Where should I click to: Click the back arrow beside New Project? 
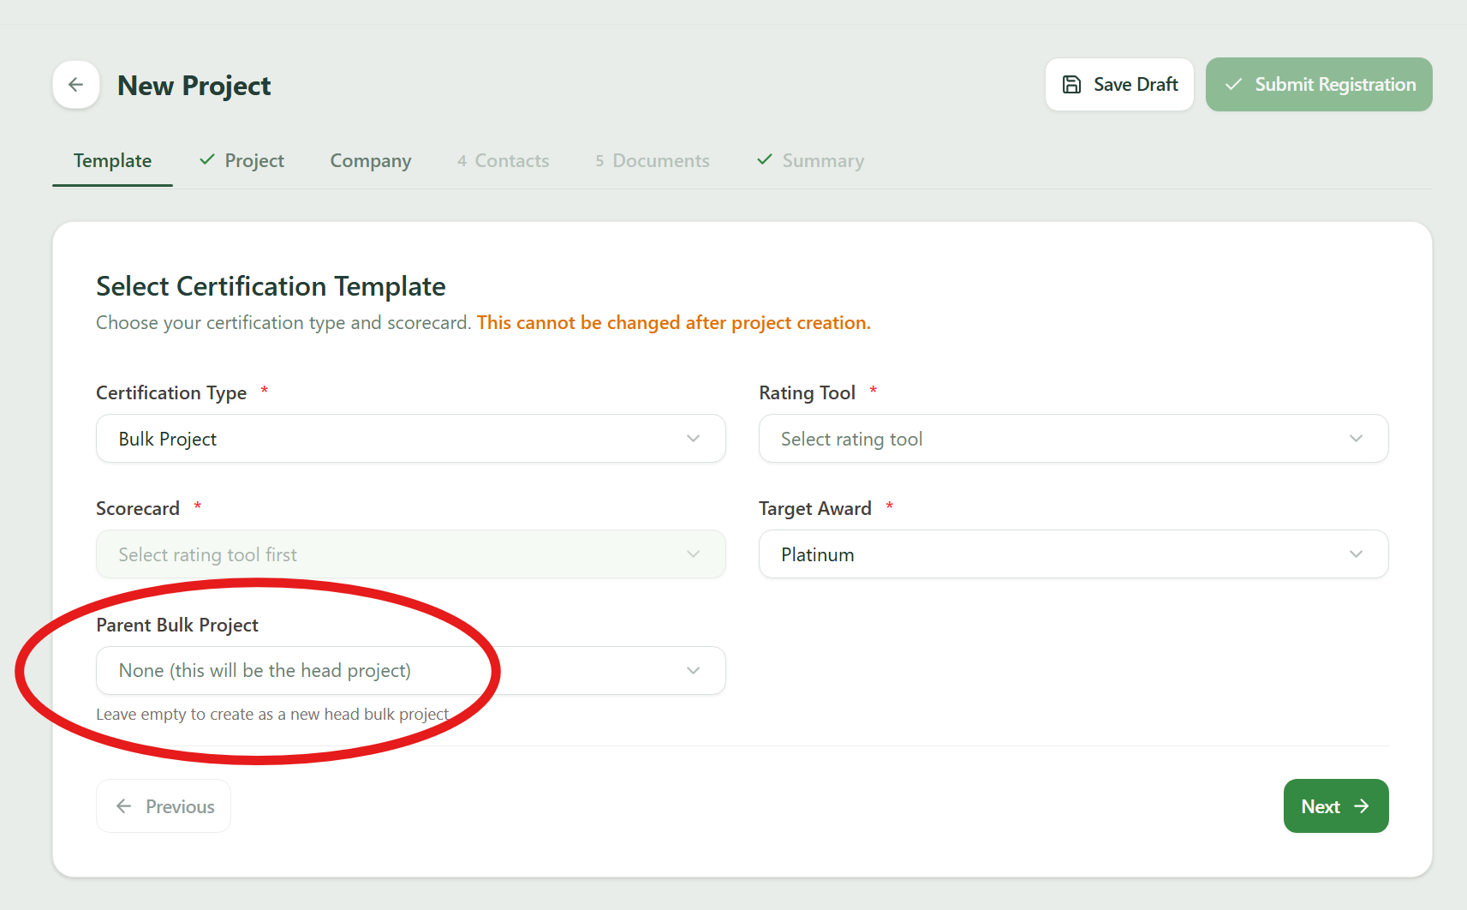(76, 85)
